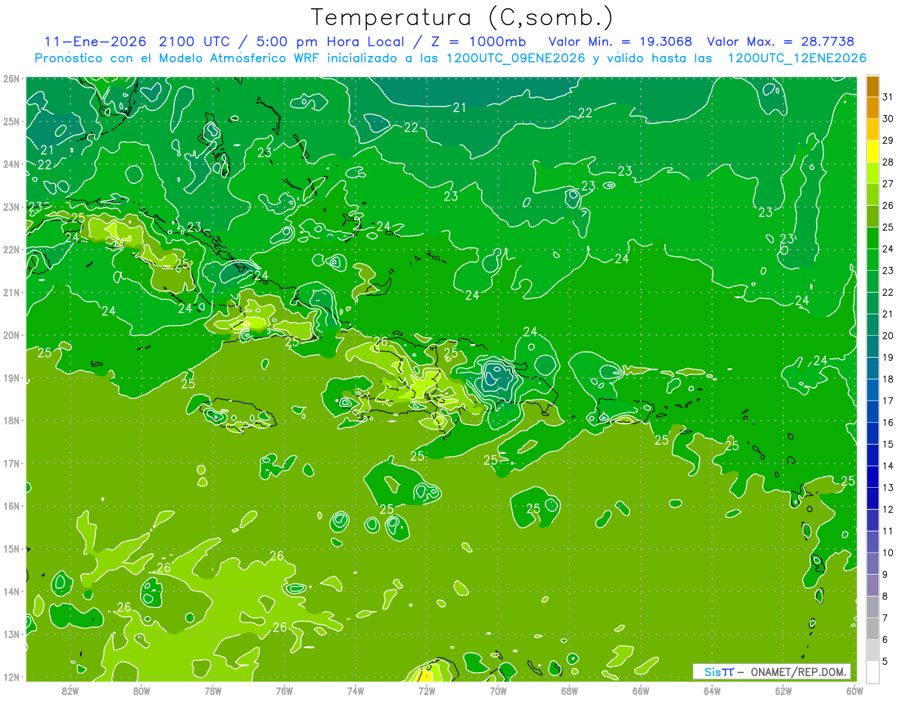Pick the yellow swatch between 28 and 29

(x=872, y=151)
